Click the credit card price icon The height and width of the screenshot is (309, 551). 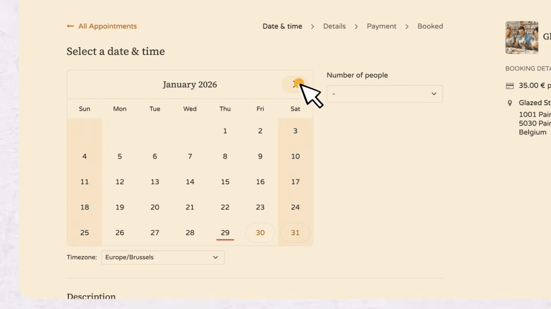tap(510, 86)
